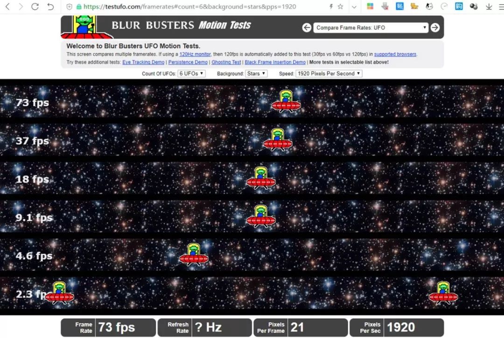The width and height of the screenshot is (504, 338).
Task: Click the UFO in the 9.1 fps row
Action: 261,216
